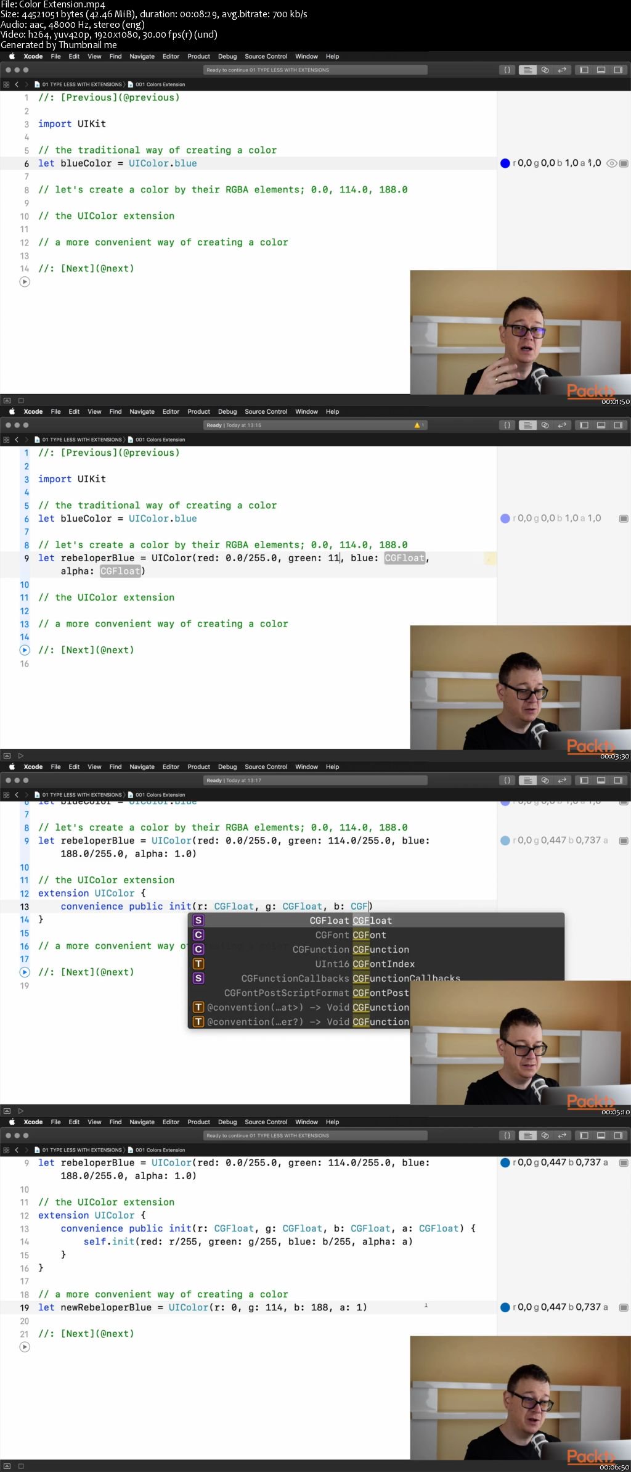Click the S icon next to CGFunctionCallbacks

tap(198, 978)
